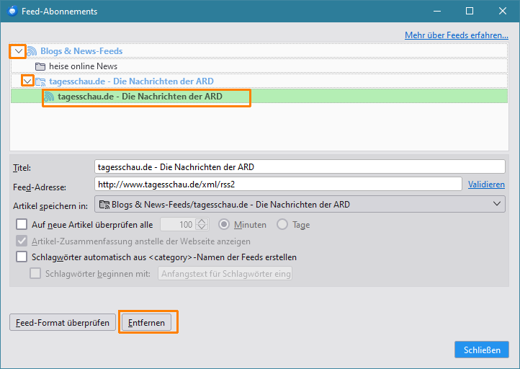Click the RSS icon of the highlighted tagesschau.de feed
Screen dimensions: 520x369
(50, 97)
